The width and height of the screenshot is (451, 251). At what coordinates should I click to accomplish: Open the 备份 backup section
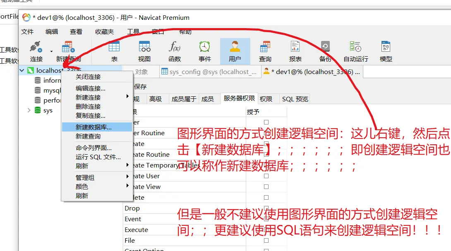click(x=325, y=52)
